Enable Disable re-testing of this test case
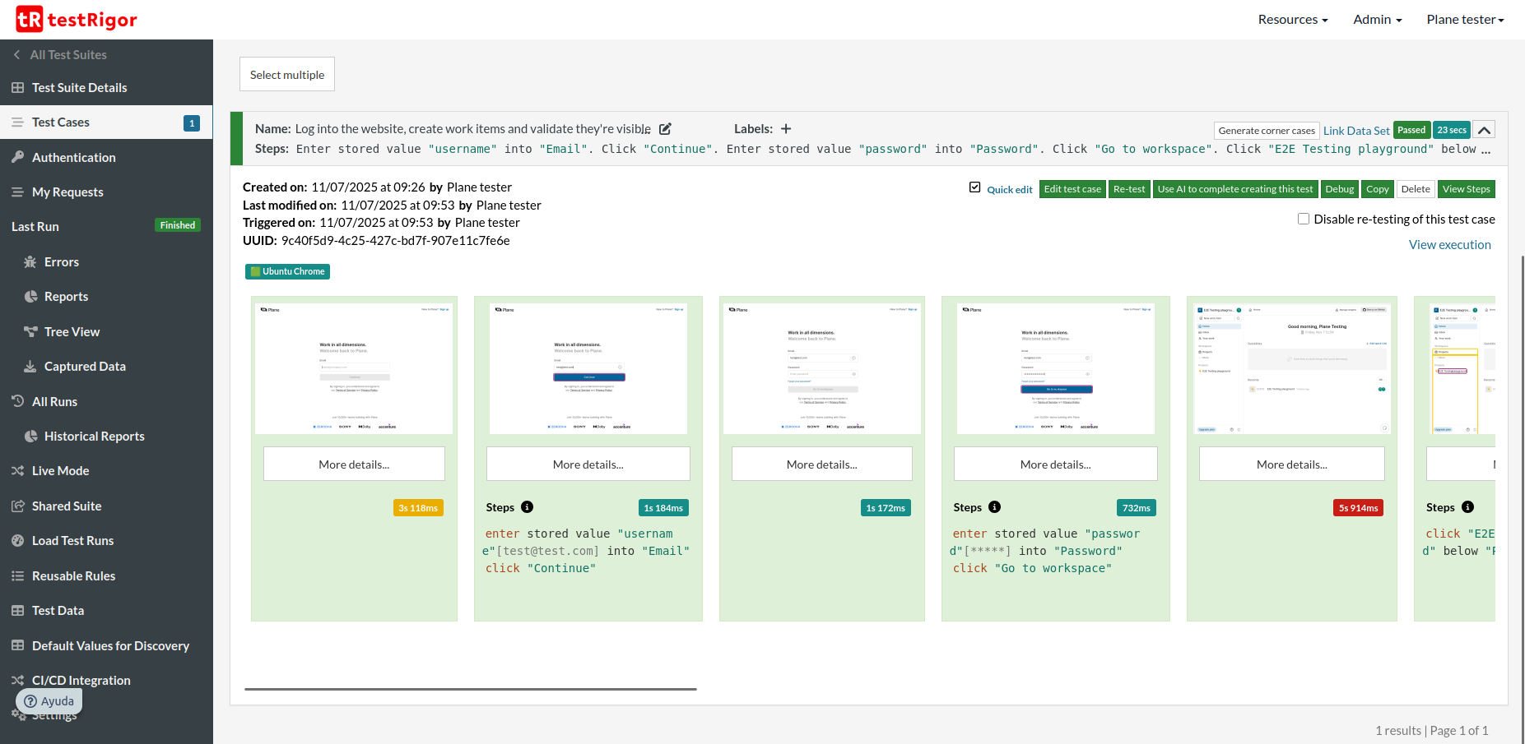This screenshot has width=1525, height=744. tap(1304, 220)
